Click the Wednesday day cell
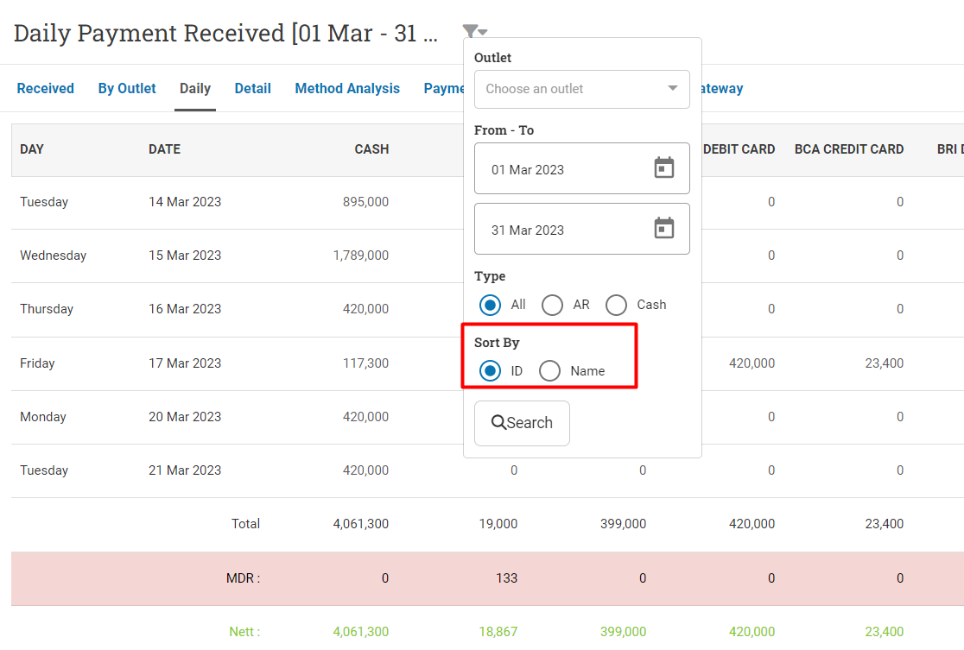The image size is (964, 650). [x=54, y=256]
